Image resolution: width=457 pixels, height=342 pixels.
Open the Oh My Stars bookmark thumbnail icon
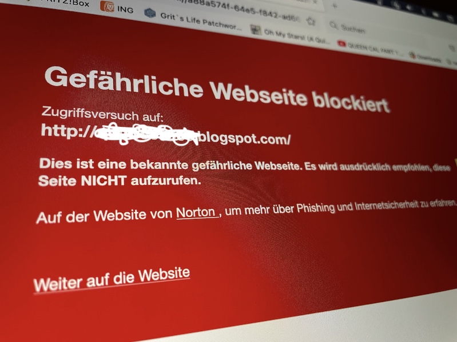pyautogui.click(x=256, y=30)
